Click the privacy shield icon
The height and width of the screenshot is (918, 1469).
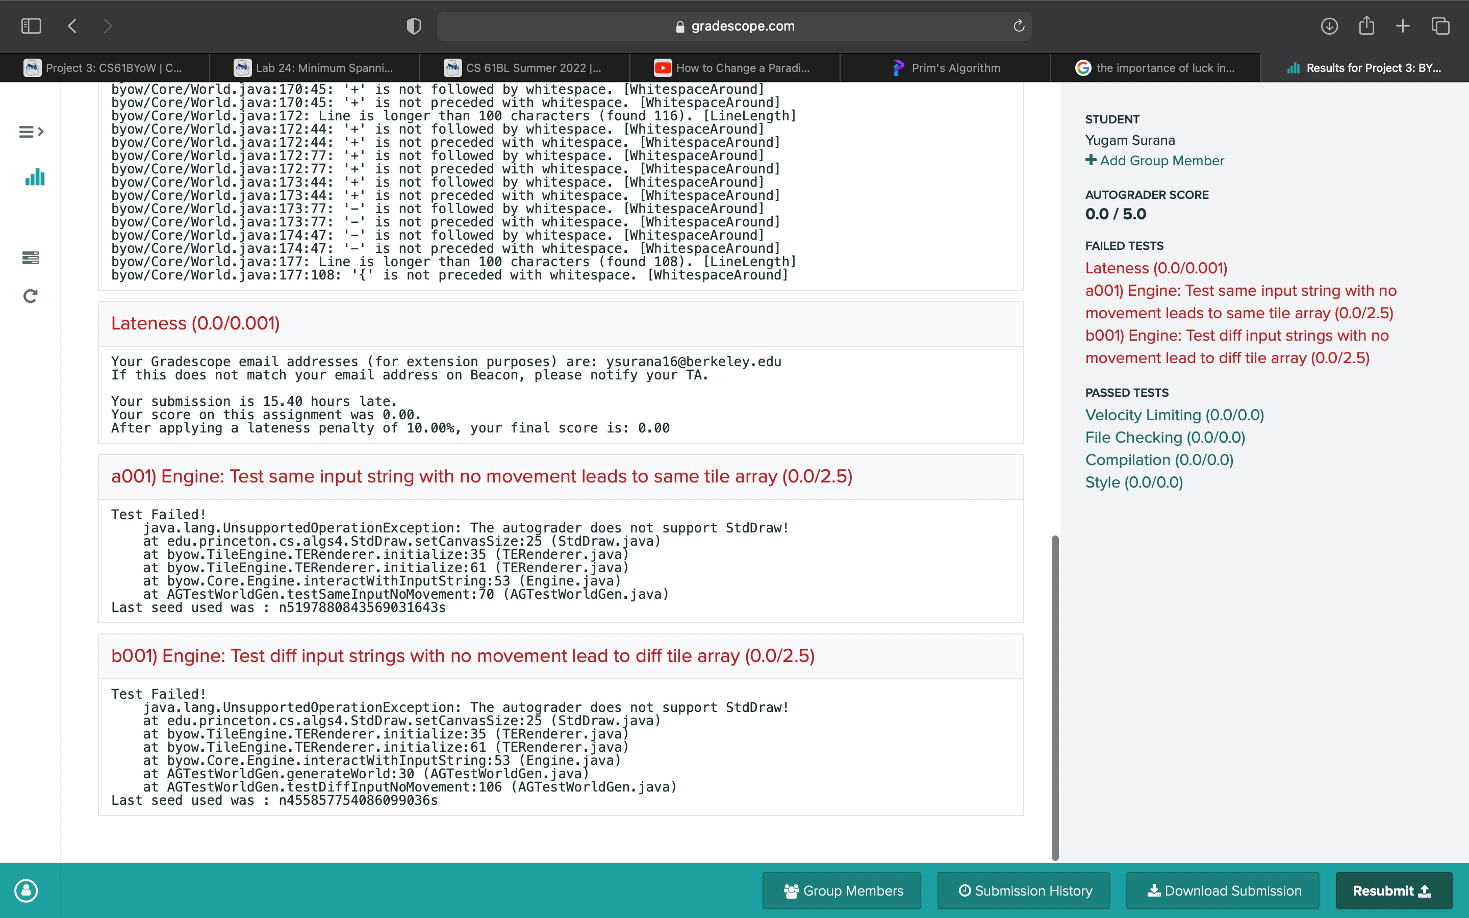point(413,26)
